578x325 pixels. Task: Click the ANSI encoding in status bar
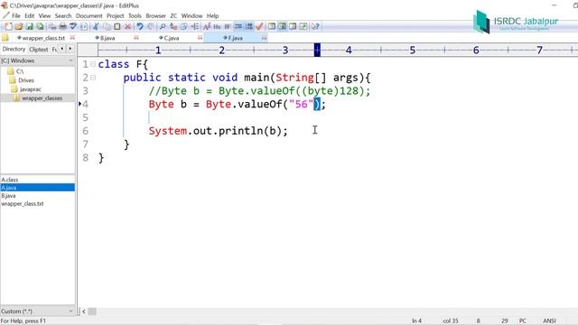coord(549,320)
